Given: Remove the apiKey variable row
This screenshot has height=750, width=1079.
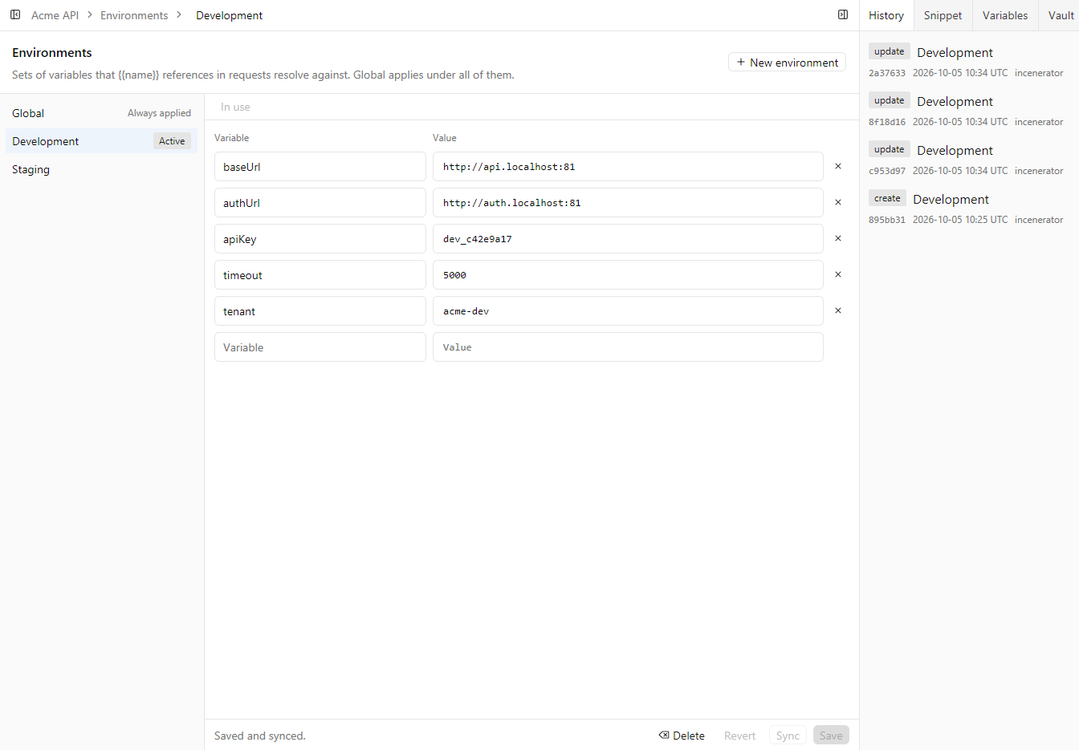Looking at the screenshot, I should 838,238.
